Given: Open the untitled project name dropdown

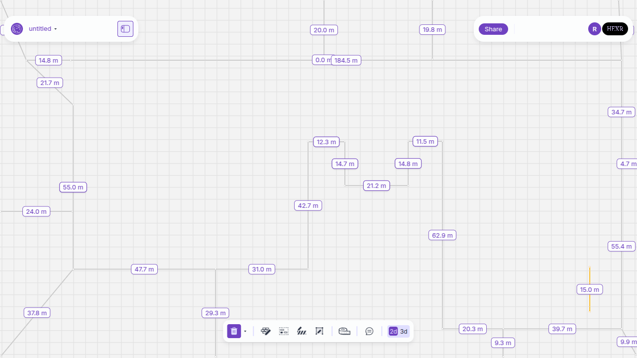Looking at the screenshot, I should [x=43, y=29].
